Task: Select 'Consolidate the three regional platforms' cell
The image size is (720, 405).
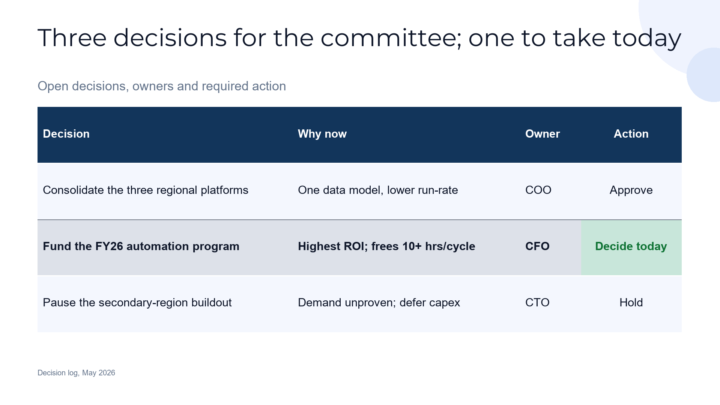Action: [165, 191]
